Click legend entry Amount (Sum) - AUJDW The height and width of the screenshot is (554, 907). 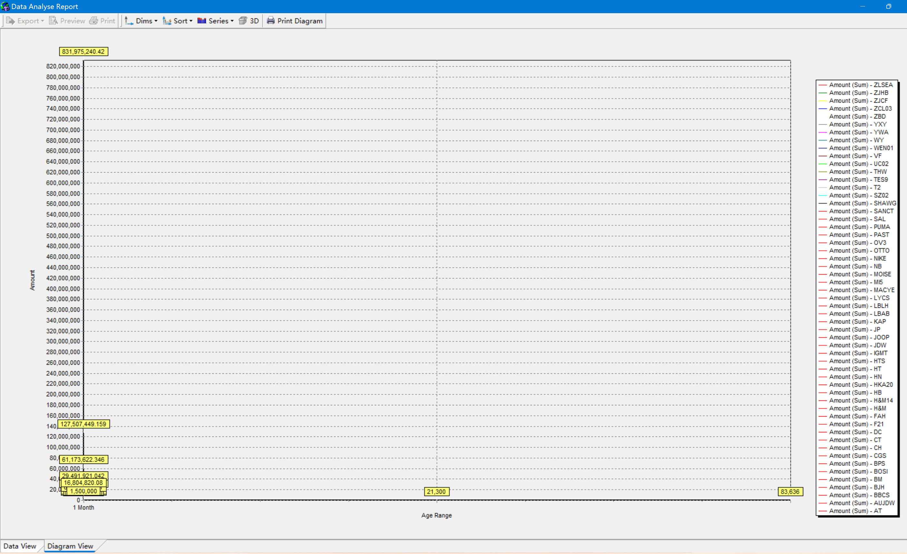[x=857, y=503]
